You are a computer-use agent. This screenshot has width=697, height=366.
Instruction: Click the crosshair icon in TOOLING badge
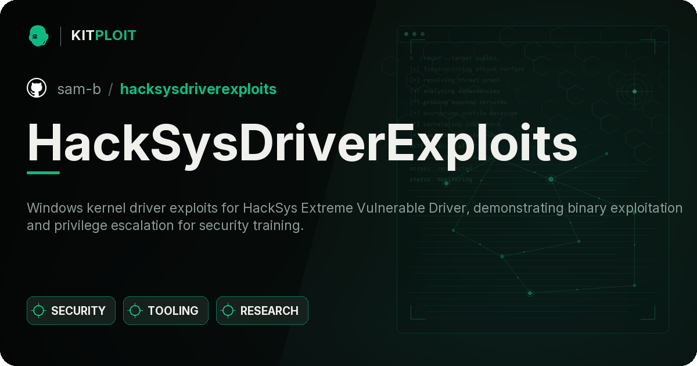click(x=135, y=311)
